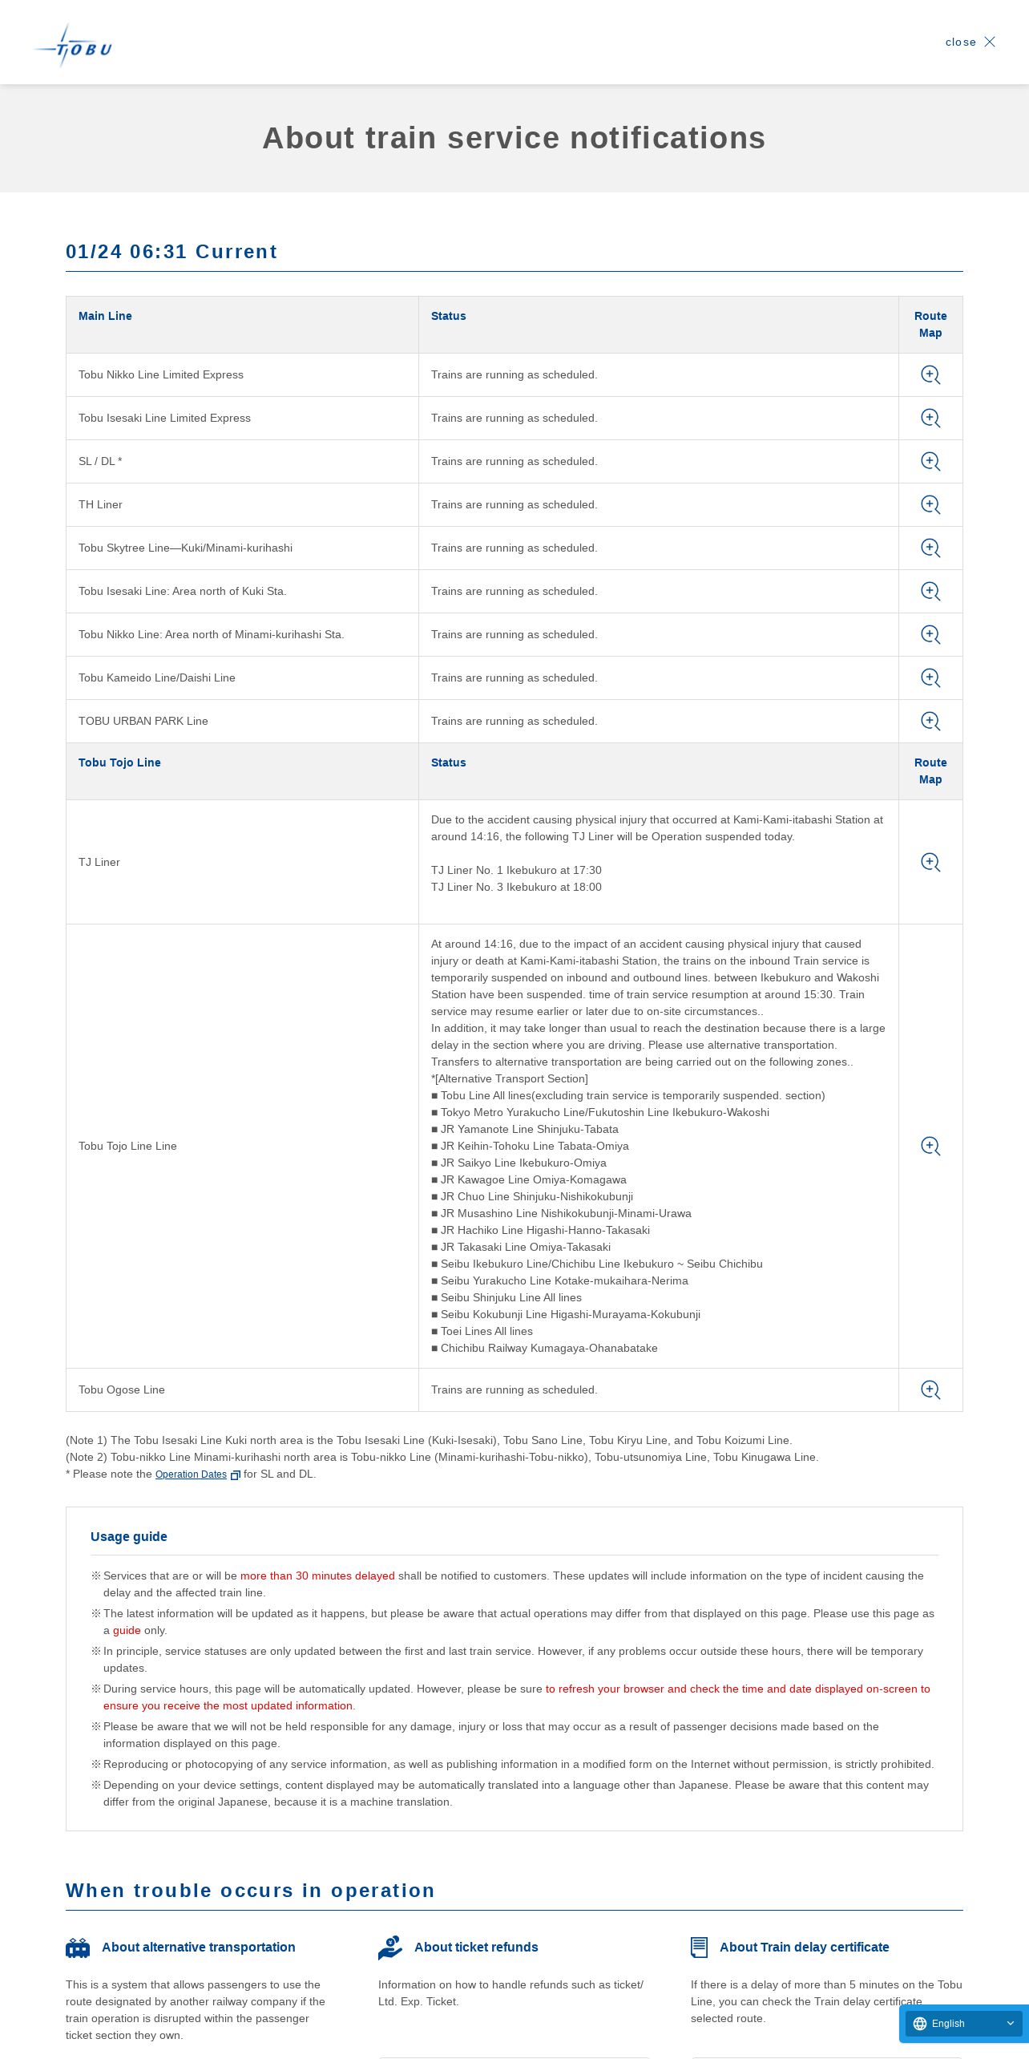Screen dimensions: 1029x2059
Task: Click the SL / DL * row name
Action: pos(100,461)
